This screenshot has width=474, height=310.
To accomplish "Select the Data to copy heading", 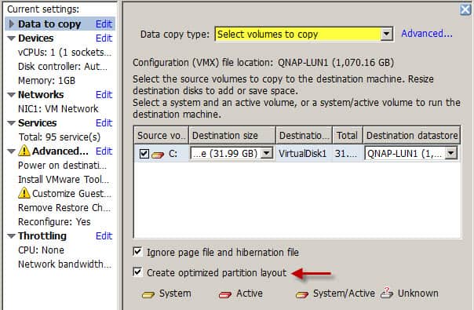I will pyautogui.click(x=49, y=24).
